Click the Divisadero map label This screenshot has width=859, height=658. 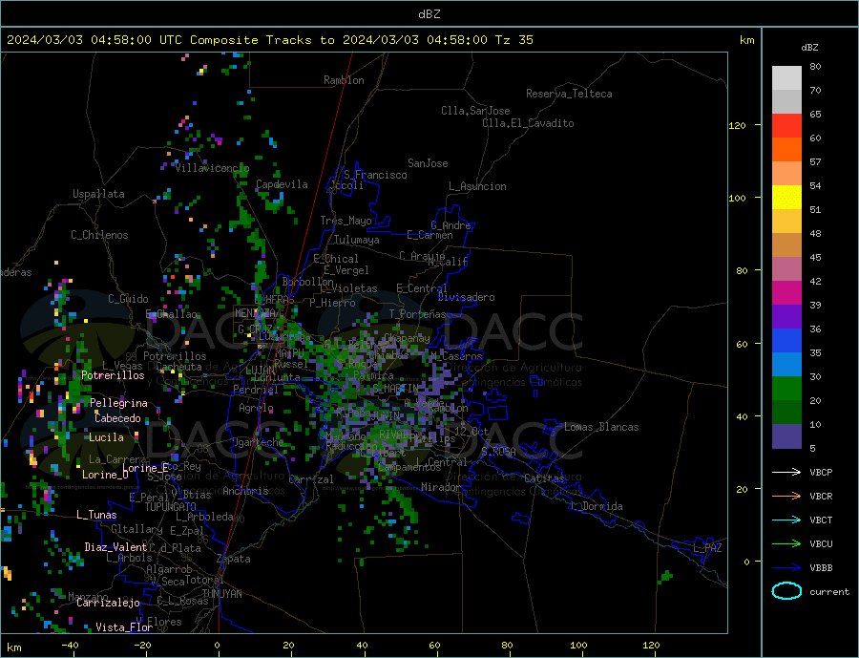pyautogui.click(x=466, y=297)
